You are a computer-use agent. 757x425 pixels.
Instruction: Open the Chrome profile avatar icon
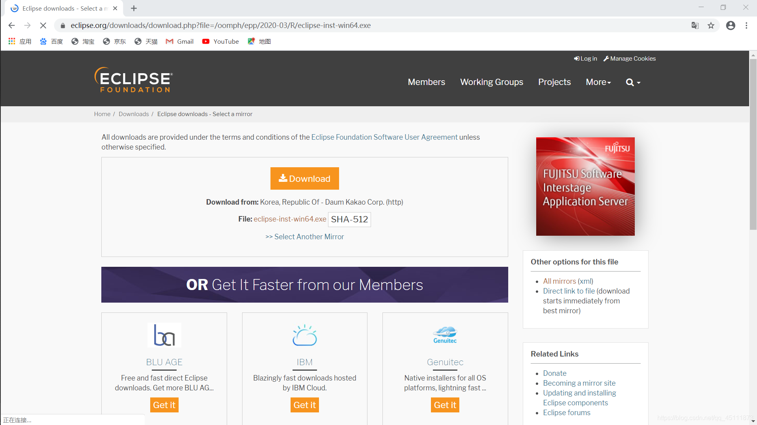tap(731, 26)
